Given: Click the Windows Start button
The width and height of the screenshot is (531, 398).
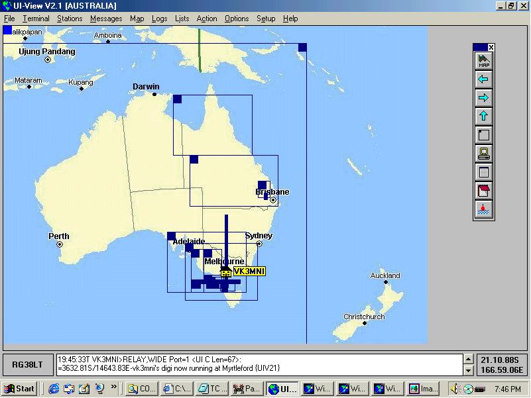Looking at the screenshot, I should pos(19,389).
